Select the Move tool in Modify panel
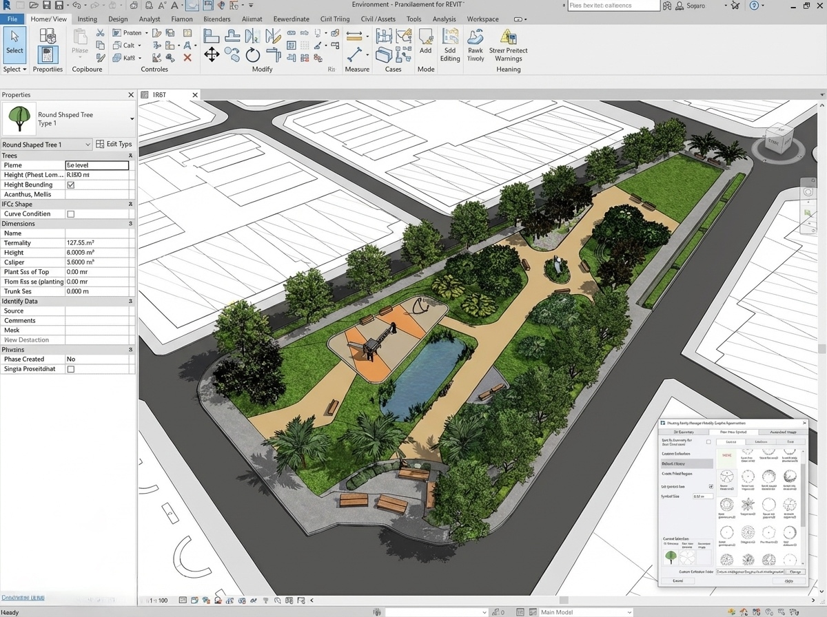 click(x=212, y=54)
